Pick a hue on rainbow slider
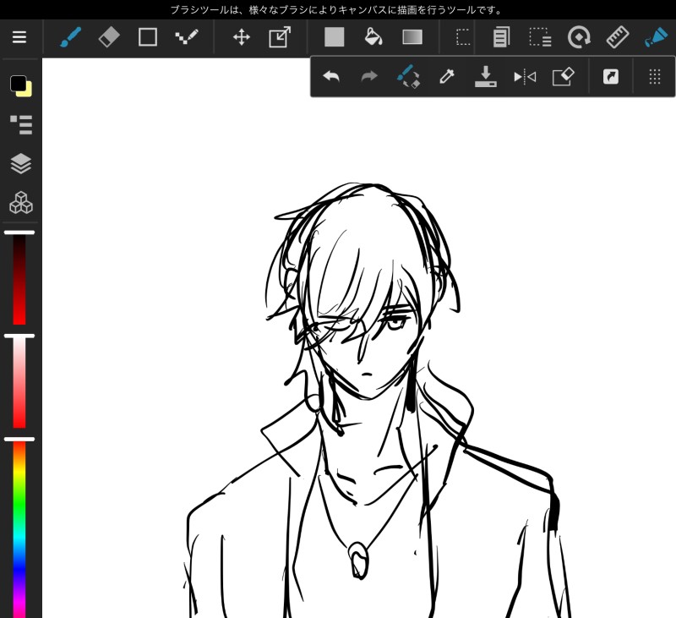Screen dimensions: 676x618 point(19,528)
